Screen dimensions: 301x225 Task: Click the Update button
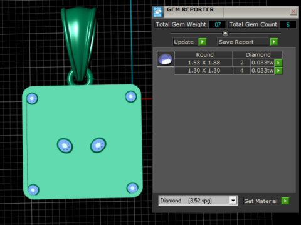pyautogui.click(x=185, y=42)
